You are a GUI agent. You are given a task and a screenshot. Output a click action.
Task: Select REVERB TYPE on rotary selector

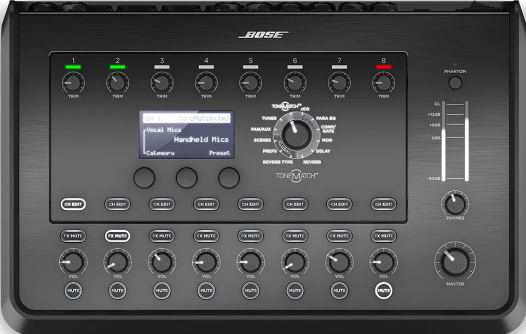278,162
